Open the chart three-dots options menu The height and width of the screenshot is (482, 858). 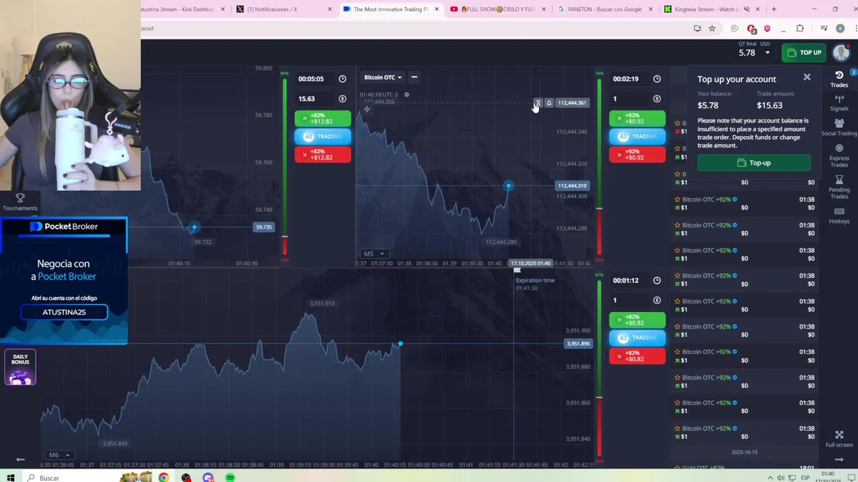[414, 77]
